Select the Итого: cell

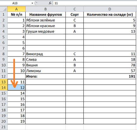click(x=45, y=76)
